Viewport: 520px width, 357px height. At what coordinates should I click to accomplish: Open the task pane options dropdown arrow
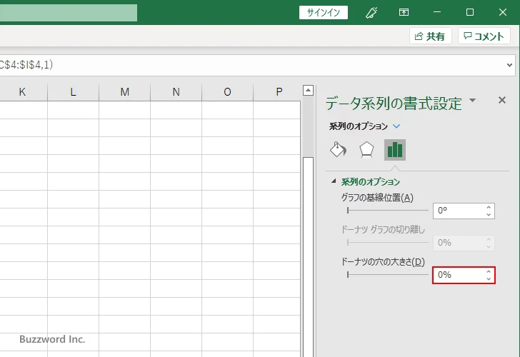click(x=473, y=100)
